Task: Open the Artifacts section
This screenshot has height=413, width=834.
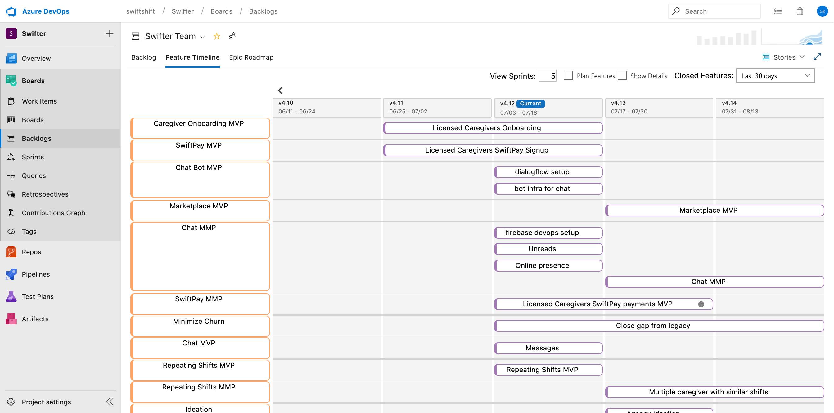Action: [x=35, y=318]
